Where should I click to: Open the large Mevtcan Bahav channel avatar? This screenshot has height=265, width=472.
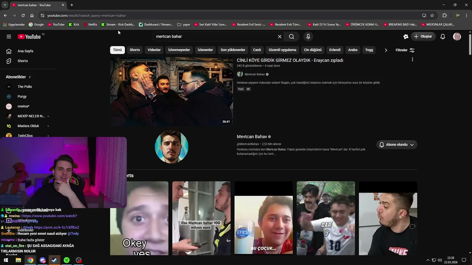(171, 146)
